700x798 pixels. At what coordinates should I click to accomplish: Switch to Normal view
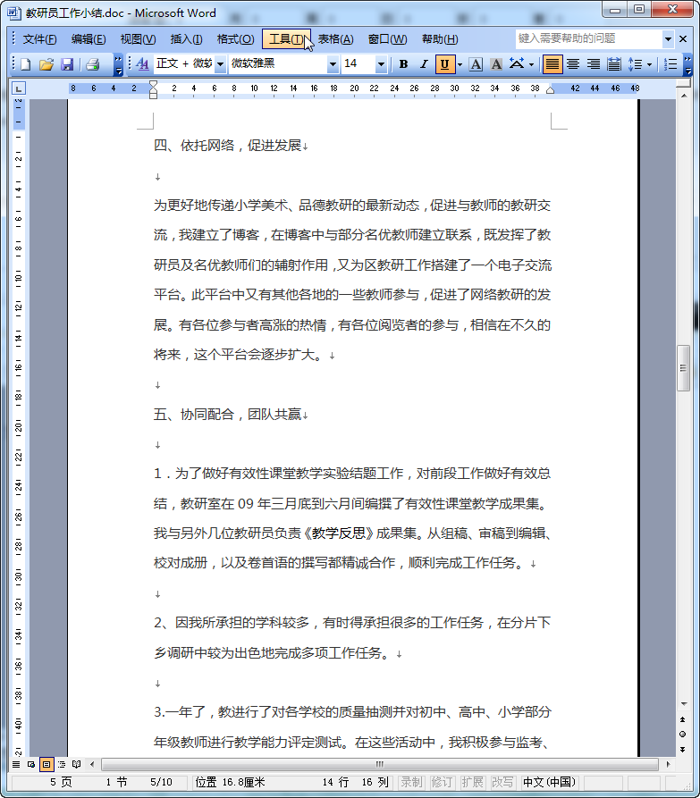[16, 764]
